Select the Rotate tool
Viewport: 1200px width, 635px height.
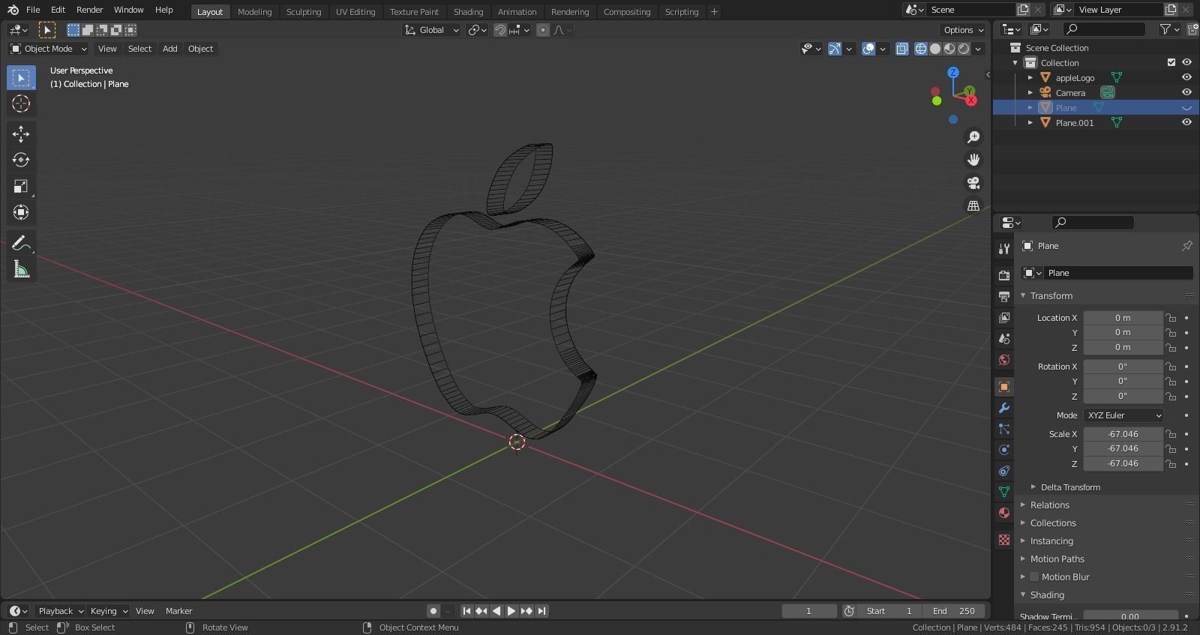tap(21, 160)
